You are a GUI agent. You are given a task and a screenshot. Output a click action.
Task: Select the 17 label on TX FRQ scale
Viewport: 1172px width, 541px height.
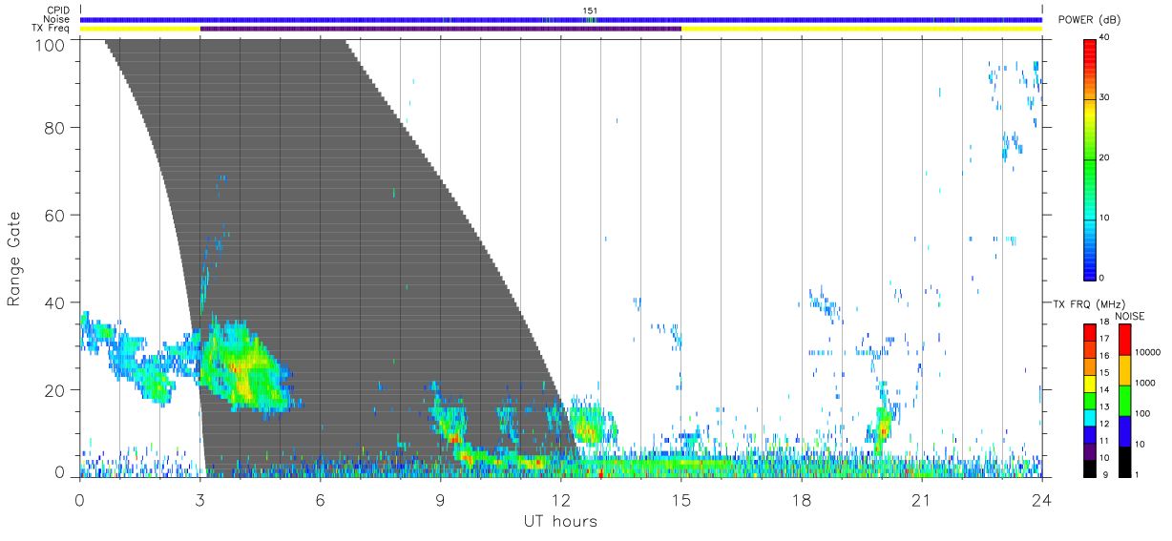[1103, 339]
